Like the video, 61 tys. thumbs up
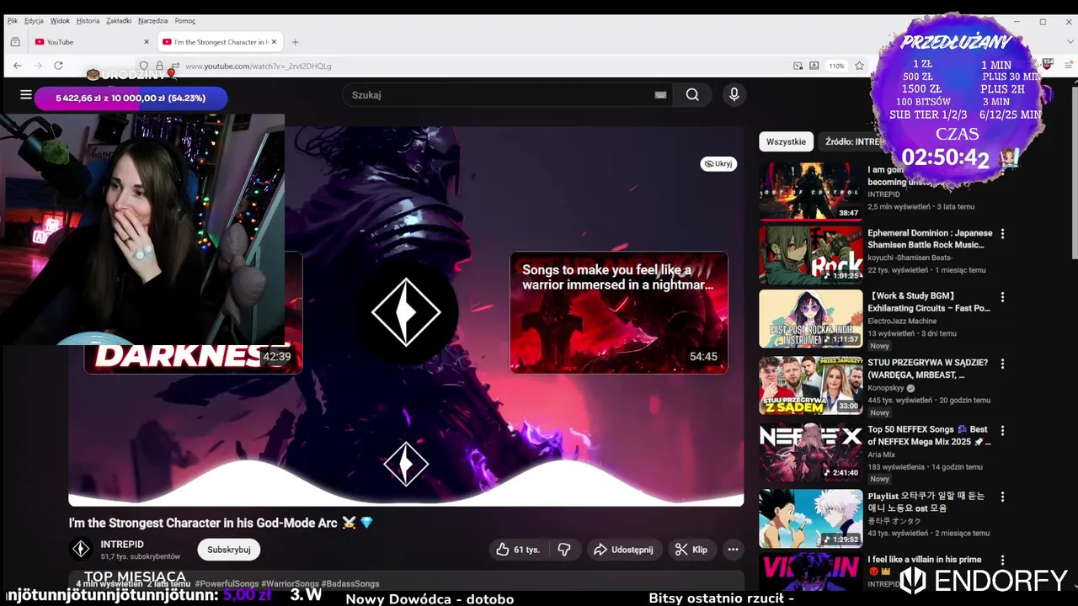1078x606 pixels. (518, 550)
